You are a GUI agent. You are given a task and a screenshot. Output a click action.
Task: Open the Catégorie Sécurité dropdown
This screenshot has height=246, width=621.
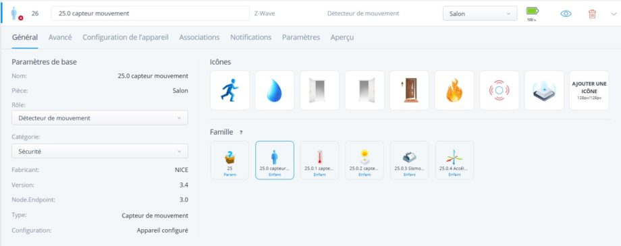(x=100, y=151)
